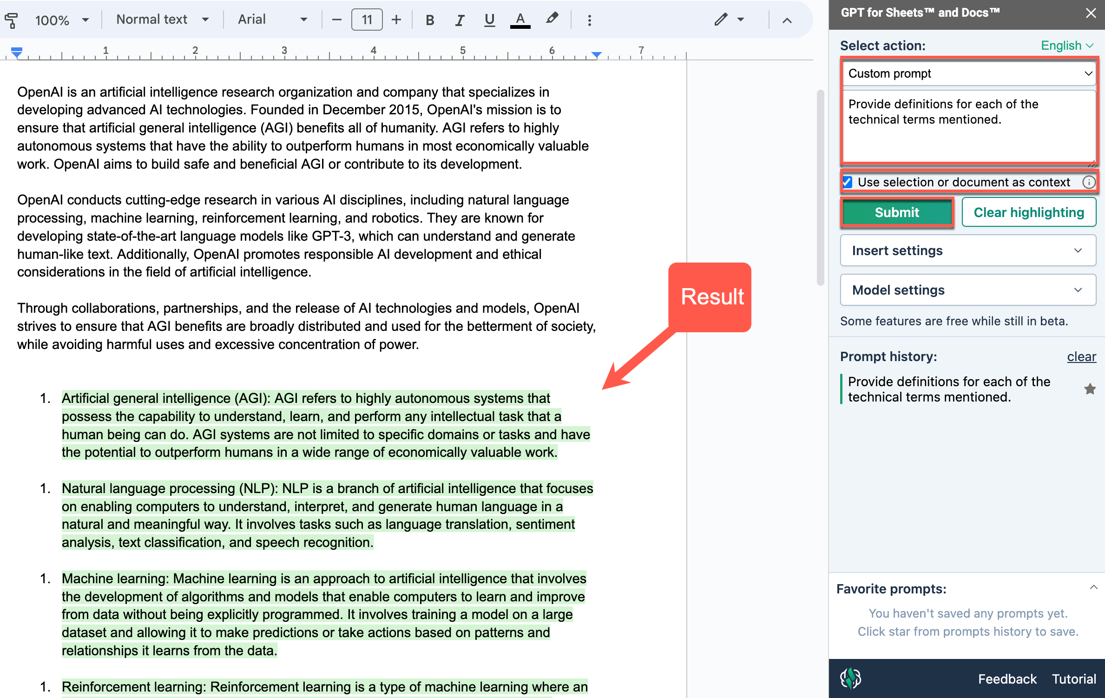
Task: Click the Natural language processing (NLP) list item
Action: pyautogui.click(x=327, y=515)
